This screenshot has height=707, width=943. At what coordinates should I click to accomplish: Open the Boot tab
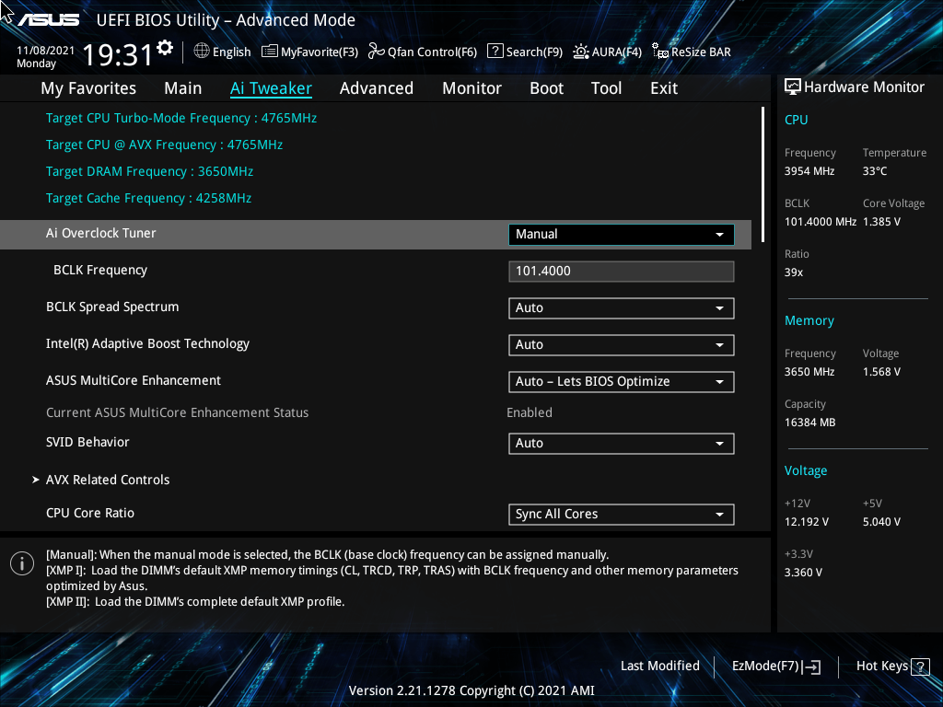[546, 88]
